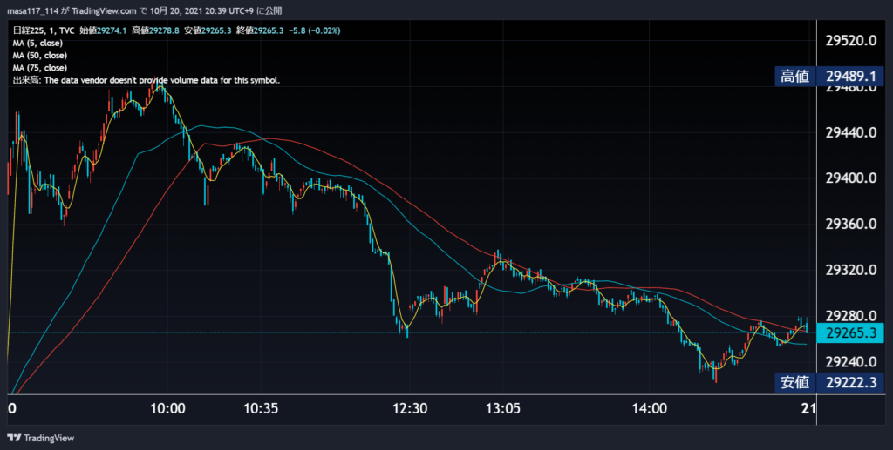Click the 日経225, 1, TVC symbol title
The image size is (893, 450).
[x=44, y=30]
